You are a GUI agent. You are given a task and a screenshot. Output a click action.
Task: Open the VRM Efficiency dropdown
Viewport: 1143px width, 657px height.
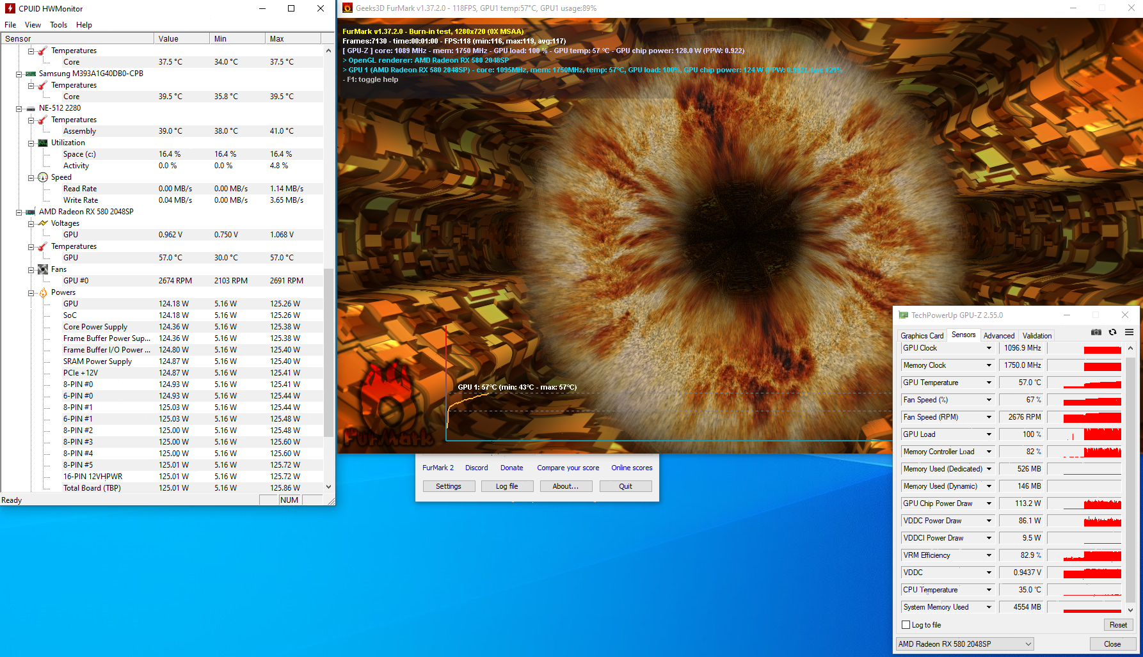(x=989, y=555)
